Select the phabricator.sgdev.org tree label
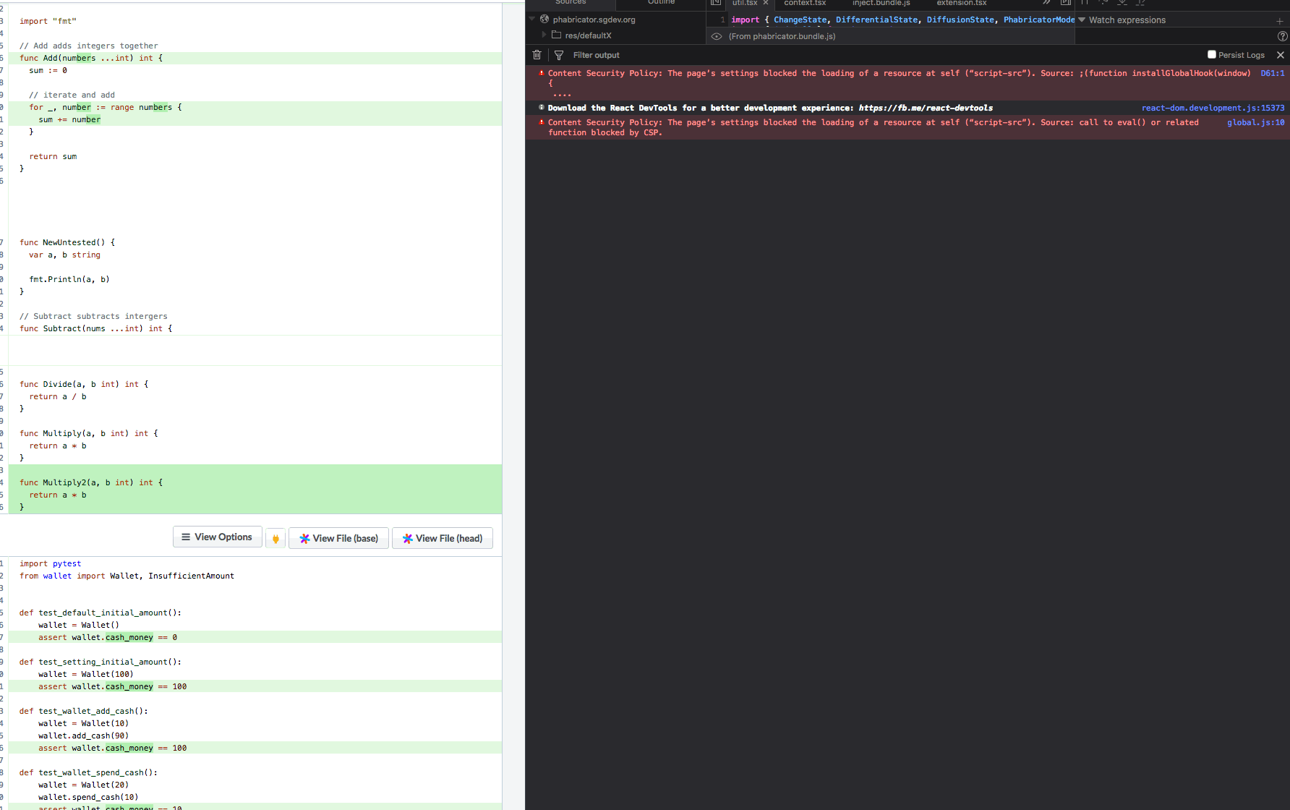 (594, 20)
